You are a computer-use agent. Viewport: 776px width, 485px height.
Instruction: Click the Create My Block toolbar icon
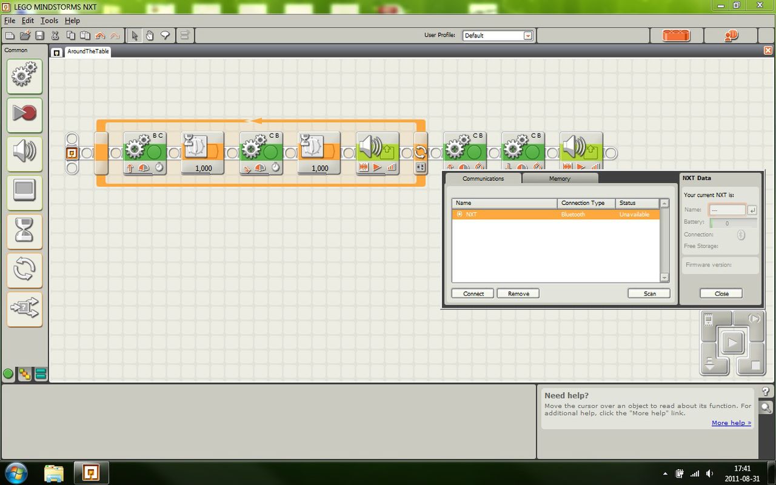184,36
